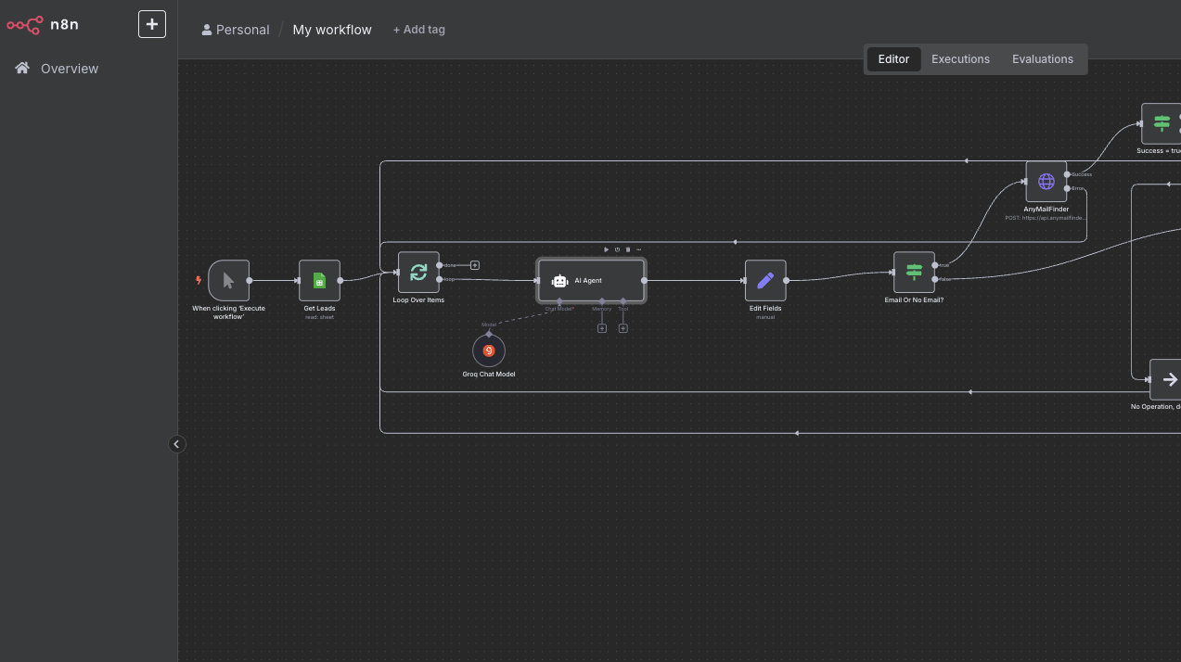Disable the AI Agent using the power toggle

[617, 248]
